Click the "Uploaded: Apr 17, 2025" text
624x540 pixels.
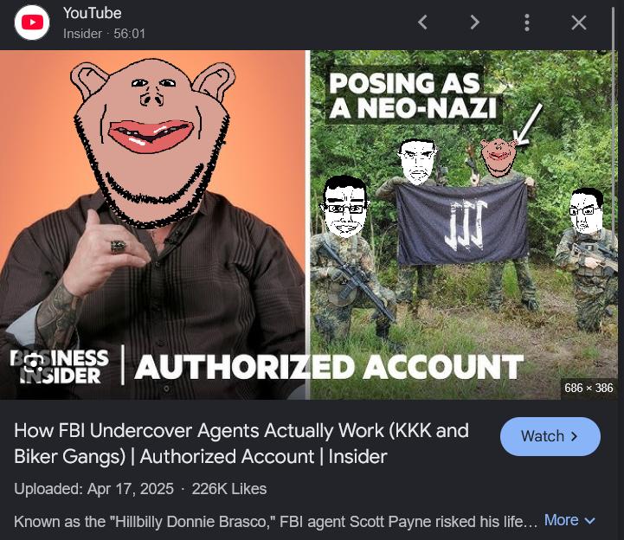click(x=94, y=489)
